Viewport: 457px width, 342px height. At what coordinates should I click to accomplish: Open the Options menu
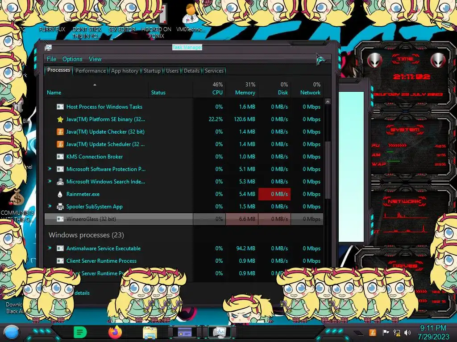click(72, 59)
